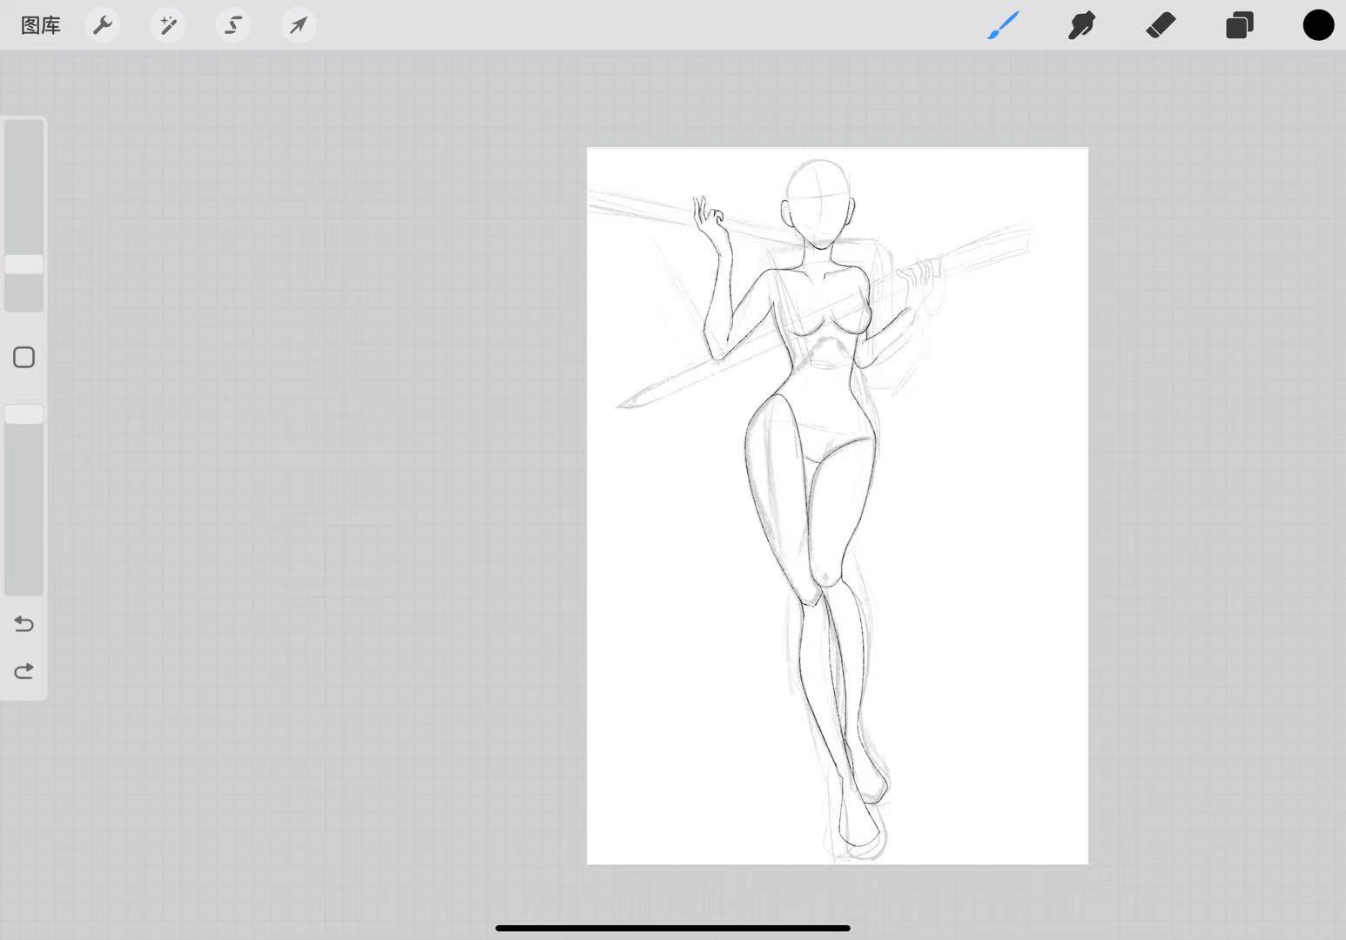Activate the Transform arrow tool

click(299, 25)
